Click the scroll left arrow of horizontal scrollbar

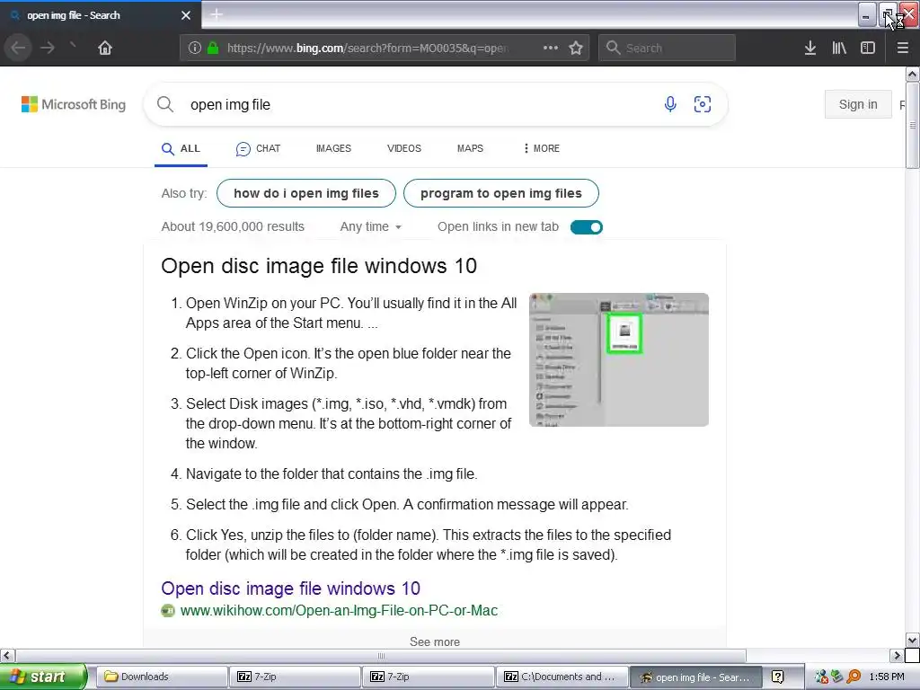tap(7, 655)
